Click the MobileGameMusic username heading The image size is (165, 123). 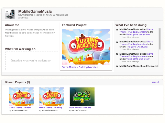[35, 11]
